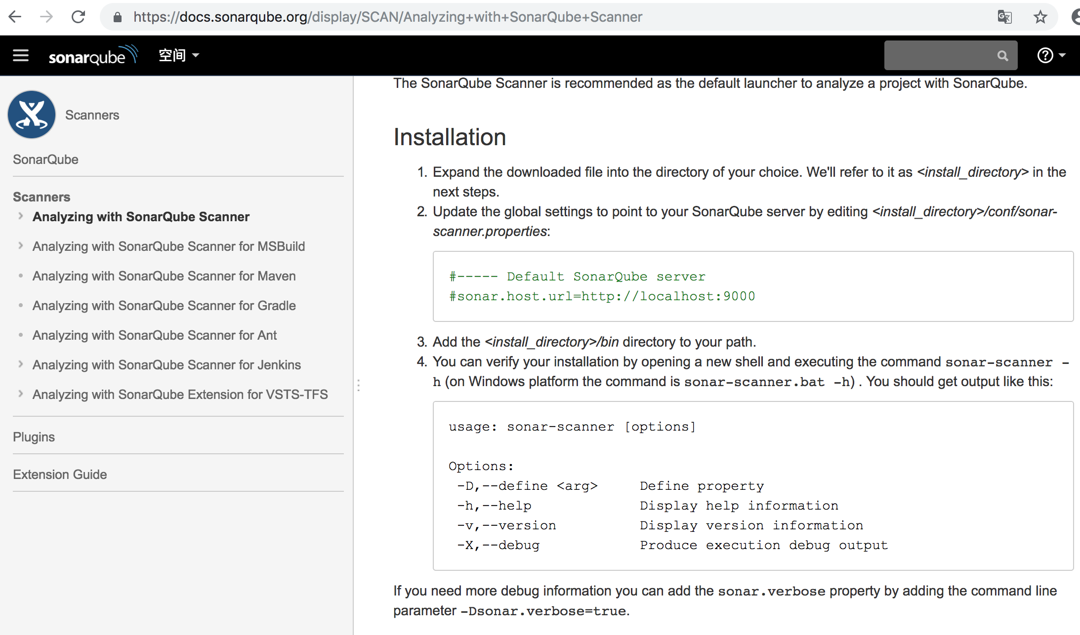Open Analyzing with SonarQube Scanner for Jenkins
The width and height of the screenshot is (1080, 635).
coord(166,365)
